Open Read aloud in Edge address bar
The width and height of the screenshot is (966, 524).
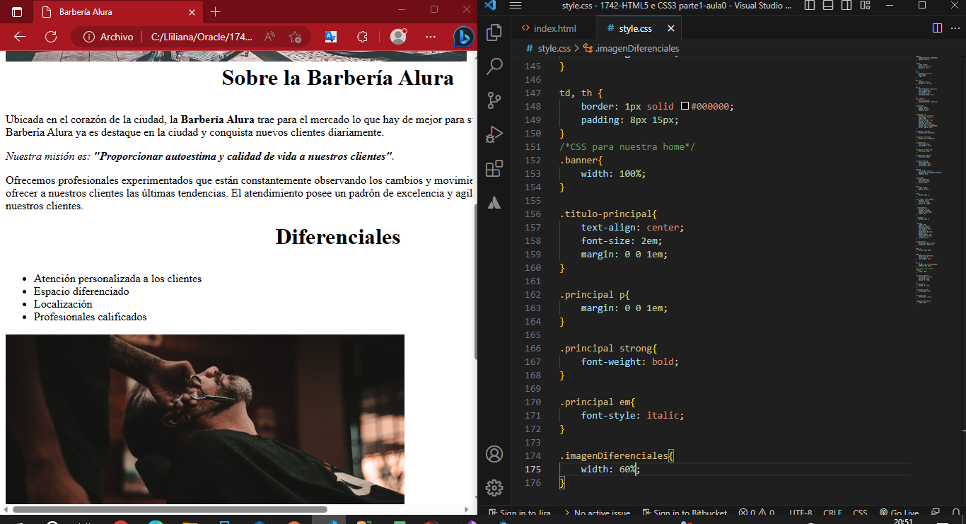pos(269,37)
